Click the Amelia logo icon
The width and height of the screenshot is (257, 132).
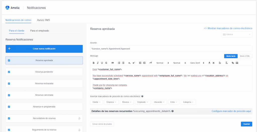(7, 8)
